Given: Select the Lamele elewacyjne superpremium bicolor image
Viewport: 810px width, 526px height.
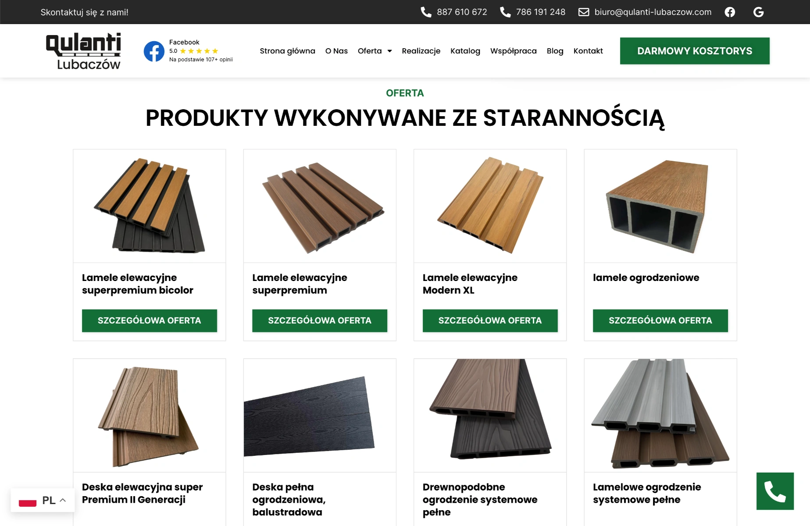Looking at the screenshot, I should (150, 206).
